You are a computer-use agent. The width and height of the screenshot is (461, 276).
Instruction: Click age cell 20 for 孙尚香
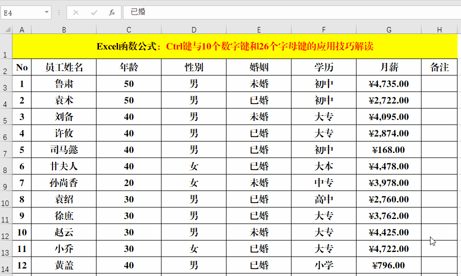[x=129, y=182]
